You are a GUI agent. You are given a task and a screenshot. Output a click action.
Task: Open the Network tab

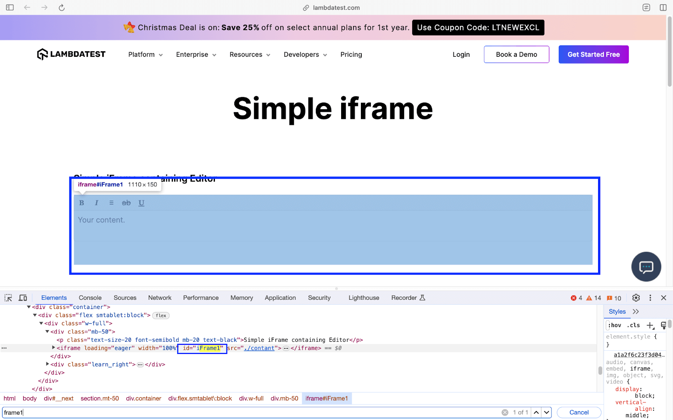[159, 297]
